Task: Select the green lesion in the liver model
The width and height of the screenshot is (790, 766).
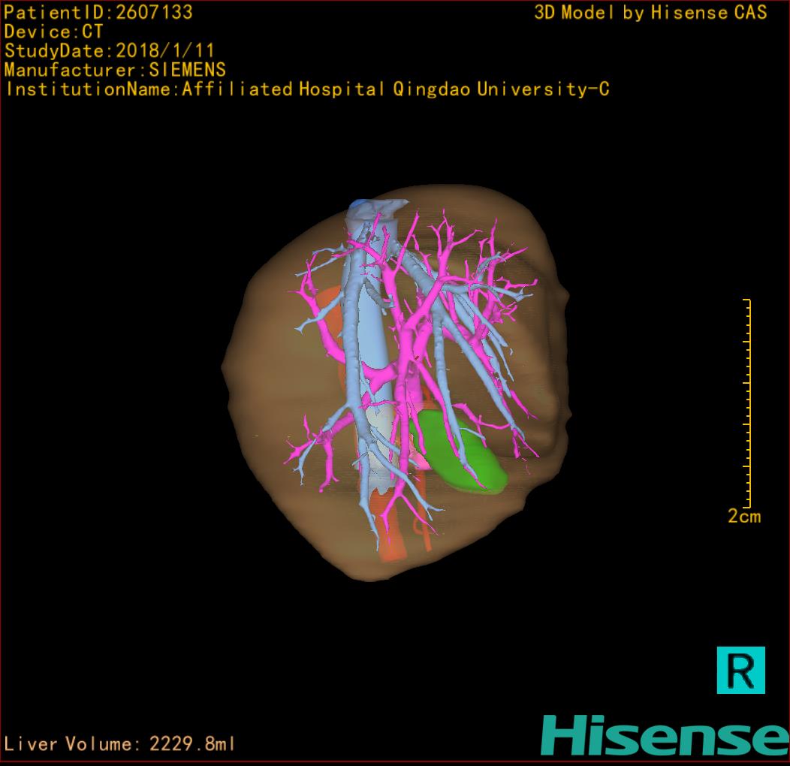Action: [x=462, y=456]
